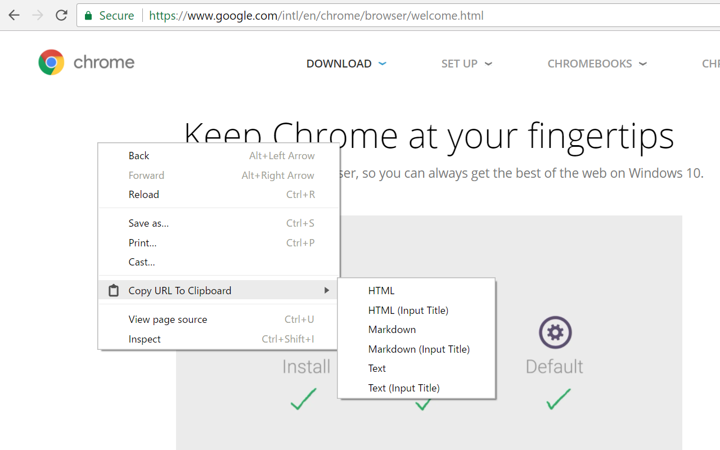The image size is (720, 450).
Task: Reload the page with the toolbar icon
Action: 61,16
